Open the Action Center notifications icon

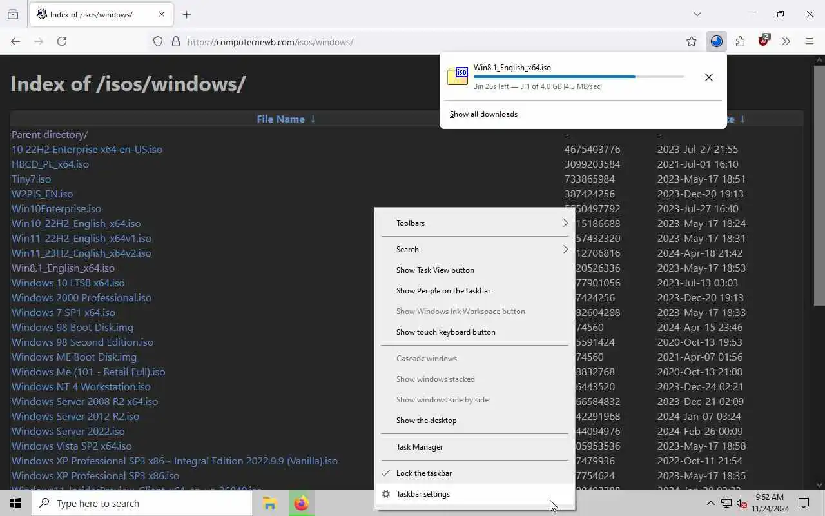[x=804, y=503]
